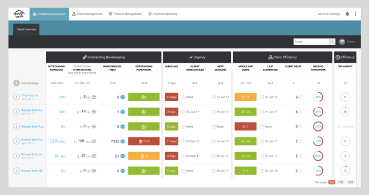Click the search magnifier beside Name field

332,42
